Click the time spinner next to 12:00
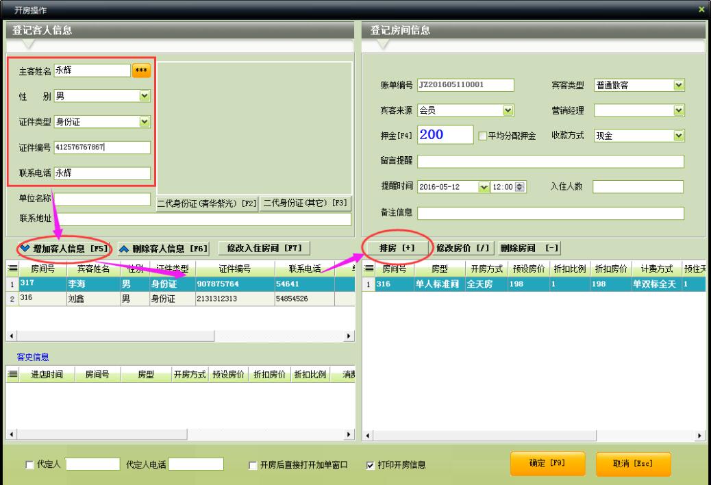711x485 pixels. tap(520, 187)
